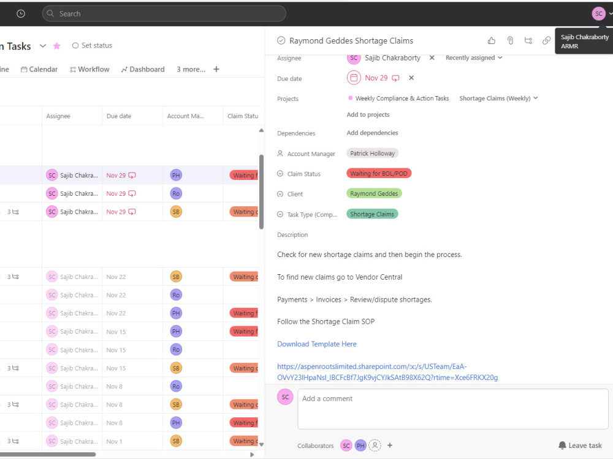Click Add dependencies
The image size is (613, 459).
click(x=372, y=133)
